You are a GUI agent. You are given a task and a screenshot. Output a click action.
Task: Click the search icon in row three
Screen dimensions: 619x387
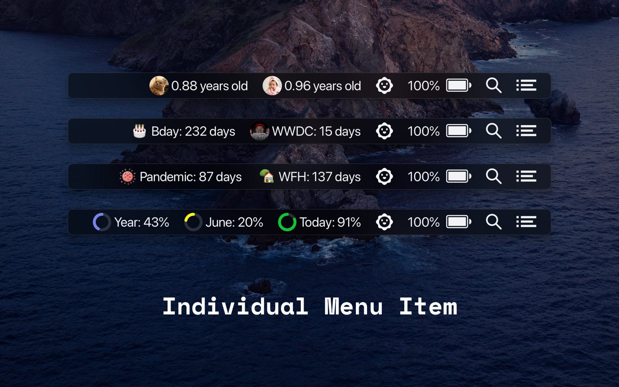(x=493, y=176)
